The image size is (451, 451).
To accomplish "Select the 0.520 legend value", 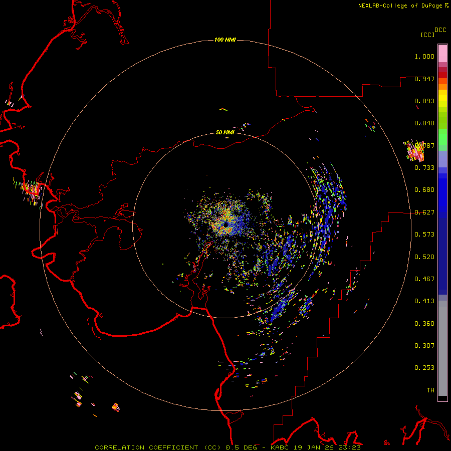I will (424, 257).
